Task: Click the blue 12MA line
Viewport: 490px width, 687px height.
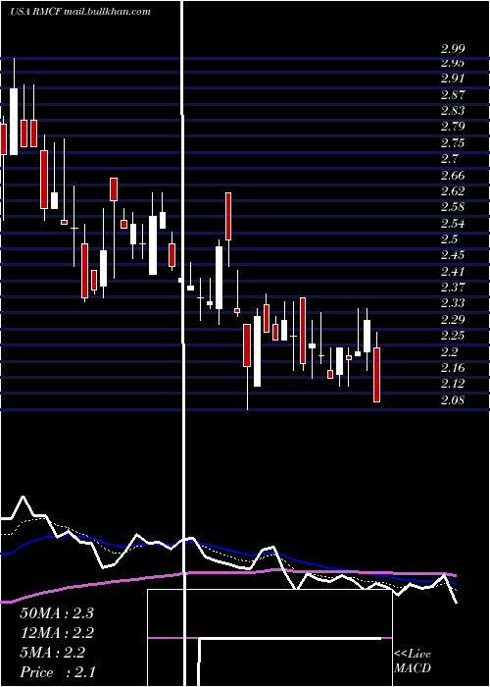Action: (227, 549)
